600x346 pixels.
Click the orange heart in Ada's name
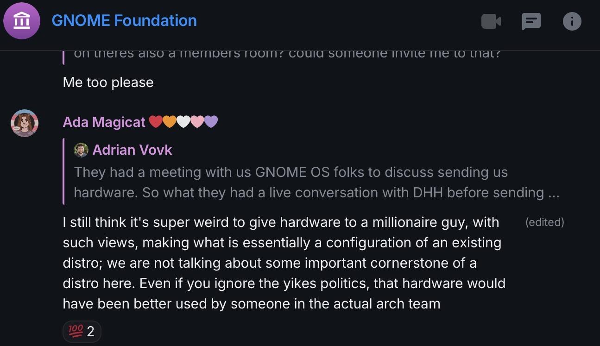[170, 122]
